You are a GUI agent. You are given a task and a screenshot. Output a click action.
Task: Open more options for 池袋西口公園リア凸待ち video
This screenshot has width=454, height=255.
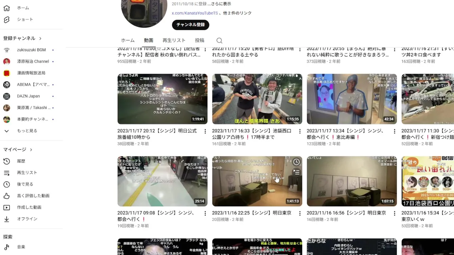click(300, 131)
